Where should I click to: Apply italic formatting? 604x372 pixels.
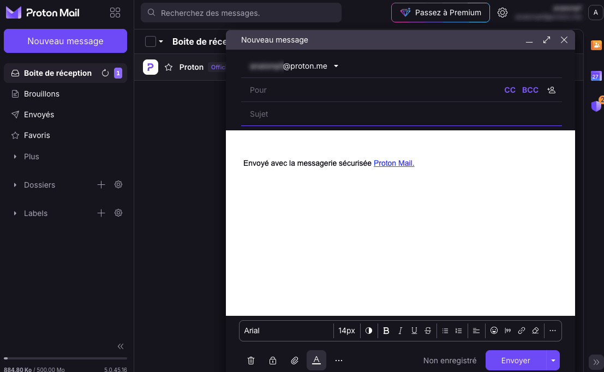click(x=400, y=331)
